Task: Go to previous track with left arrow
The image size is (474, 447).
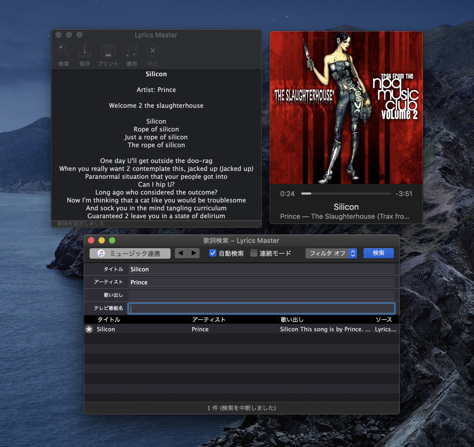Action: (181, 253)
